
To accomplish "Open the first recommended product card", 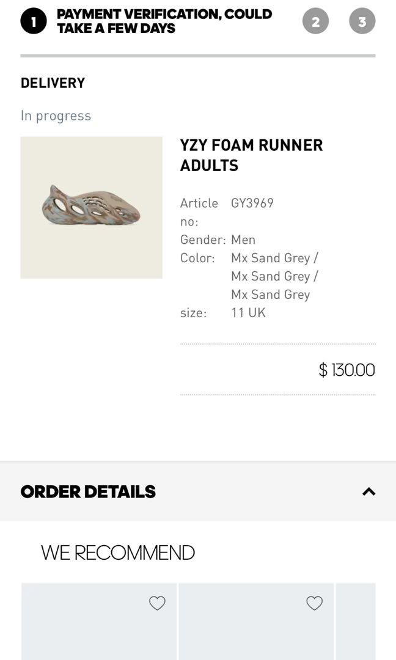I will (x=99, y=621).
